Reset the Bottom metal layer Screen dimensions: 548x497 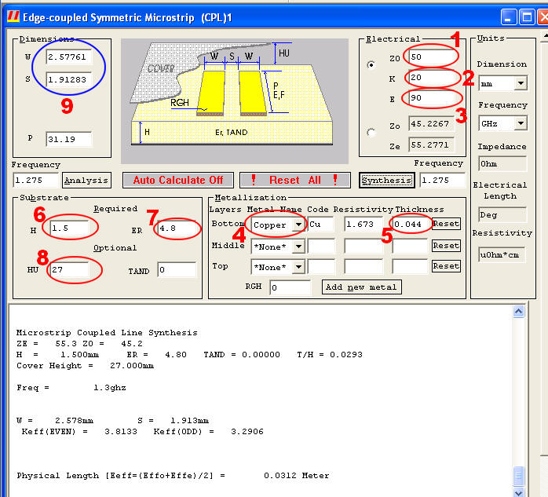pyautogui.click(x=446, y=224)
